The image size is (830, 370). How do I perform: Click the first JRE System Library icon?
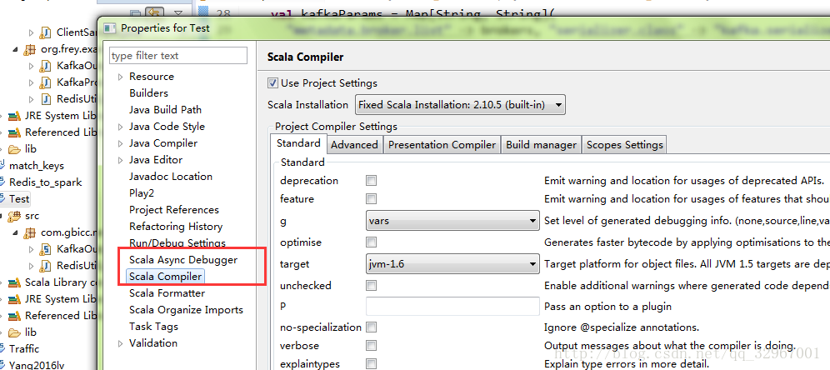click(x=15, y=116)
